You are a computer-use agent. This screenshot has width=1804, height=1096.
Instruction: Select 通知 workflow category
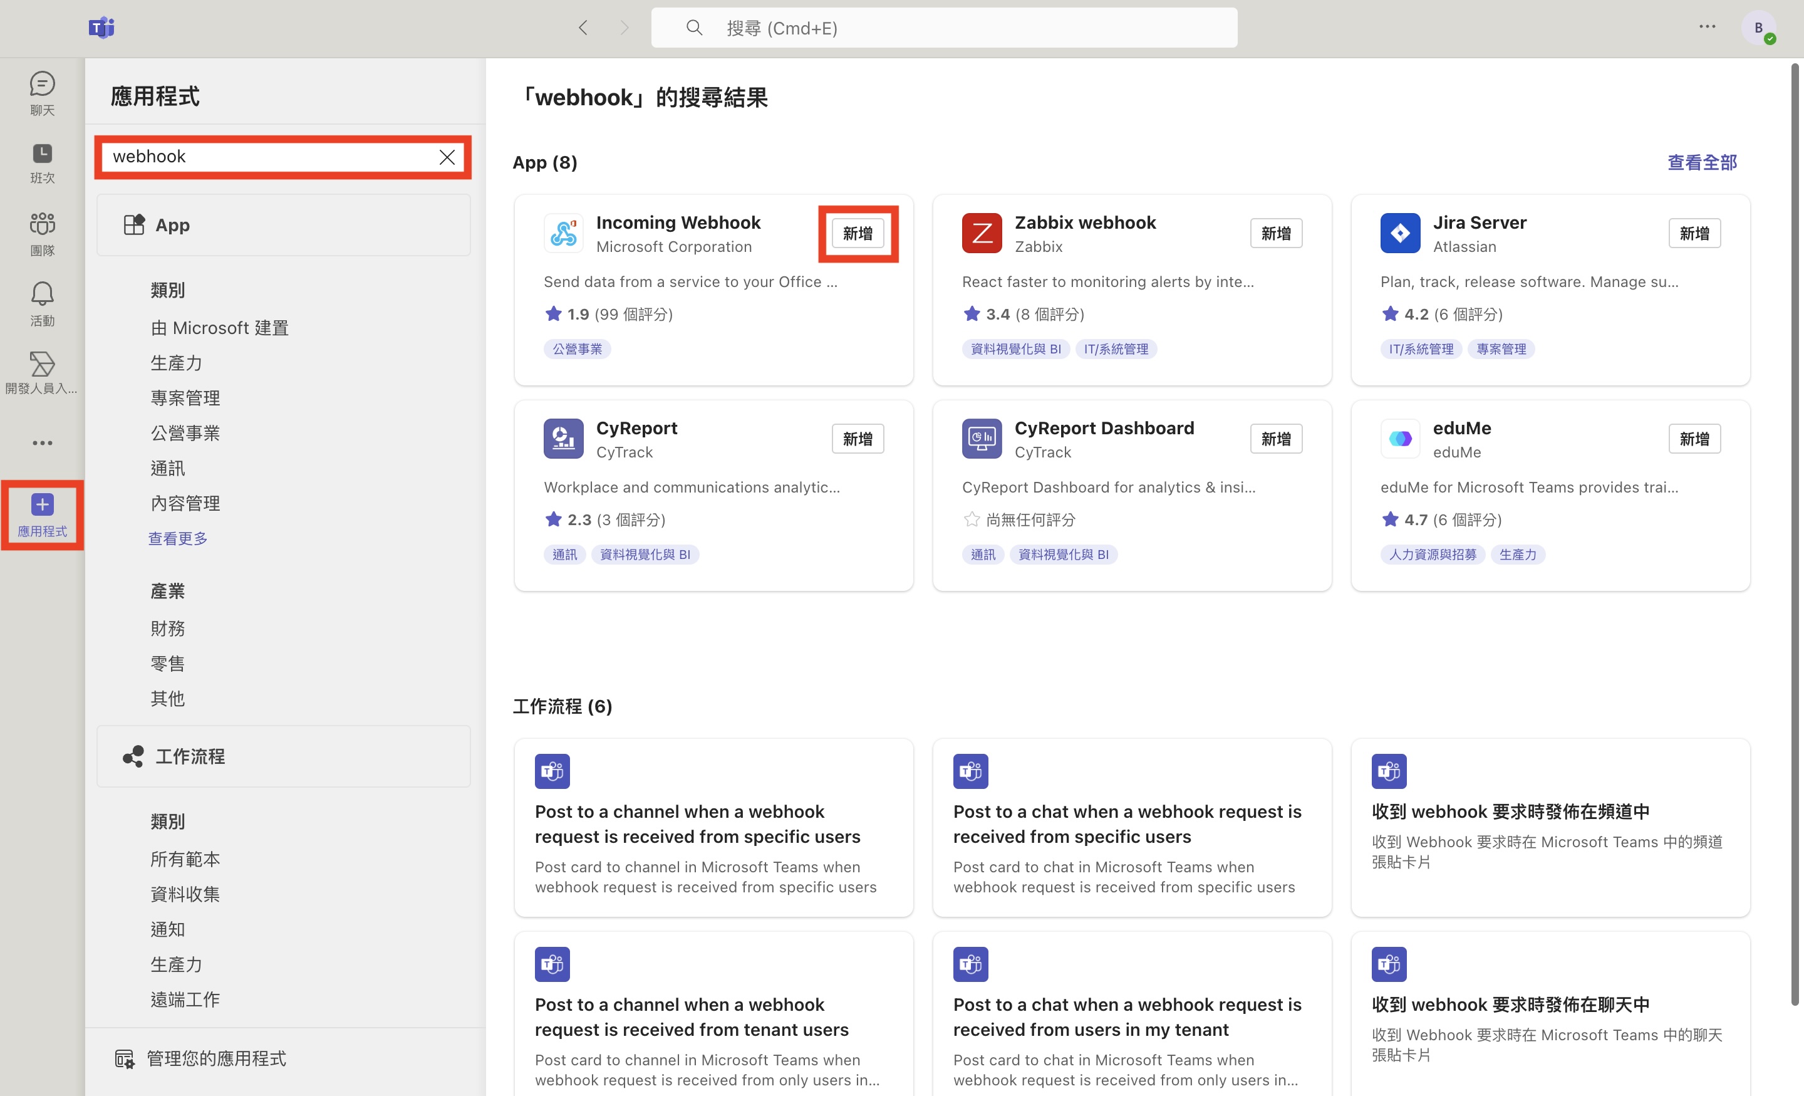pos(168,930)
